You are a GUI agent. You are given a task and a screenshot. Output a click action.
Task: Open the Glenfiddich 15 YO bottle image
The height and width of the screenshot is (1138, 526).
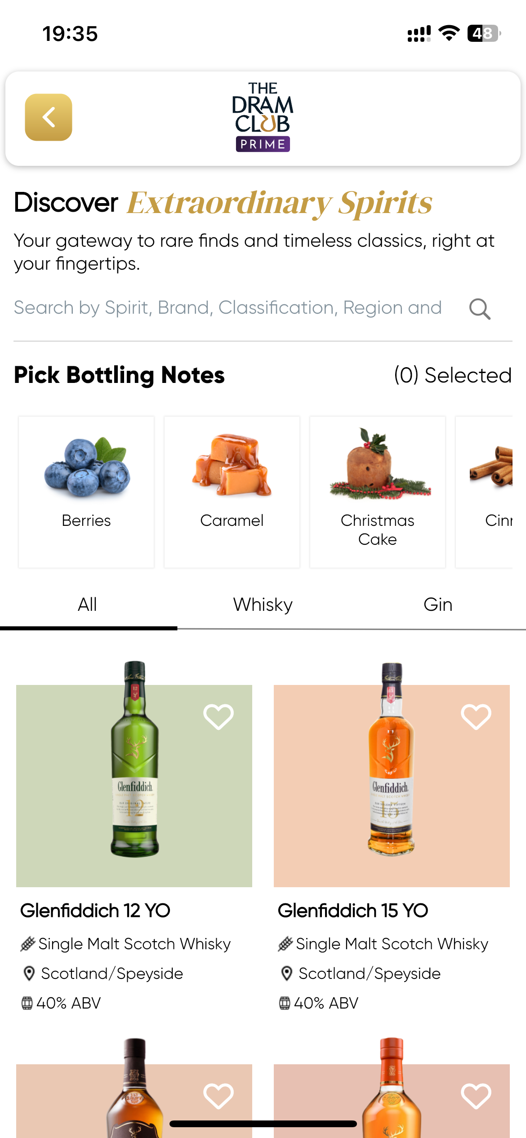[x=392, y=773]
